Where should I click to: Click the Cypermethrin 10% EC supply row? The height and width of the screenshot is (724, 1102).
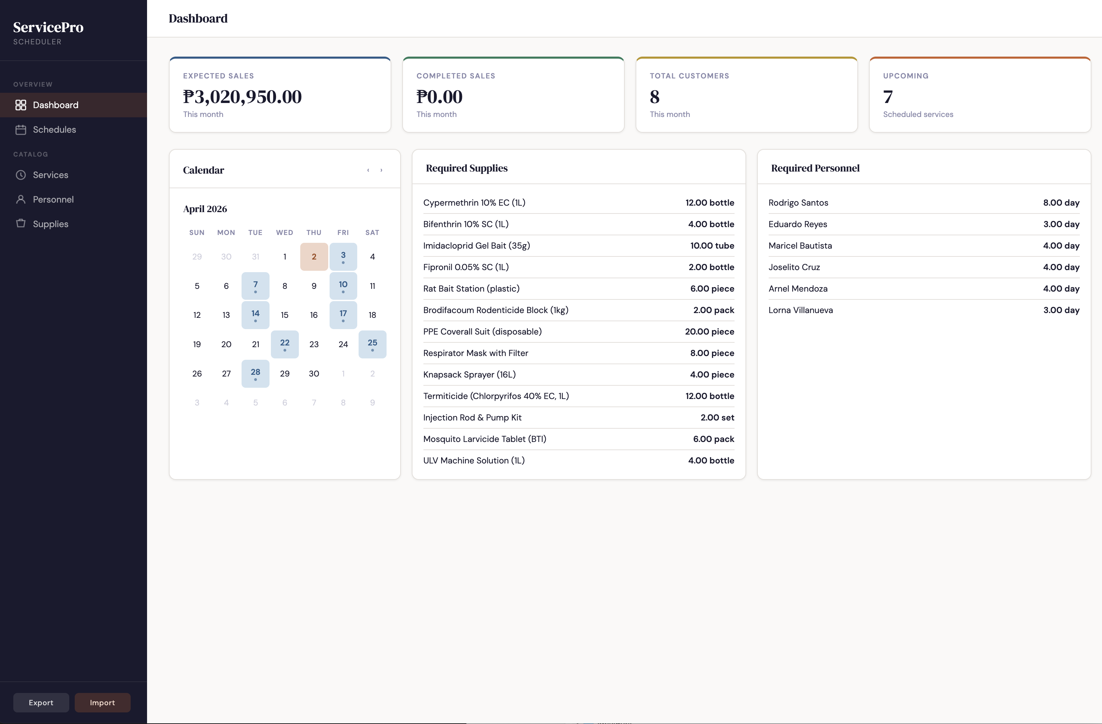[x=578, y=203]
